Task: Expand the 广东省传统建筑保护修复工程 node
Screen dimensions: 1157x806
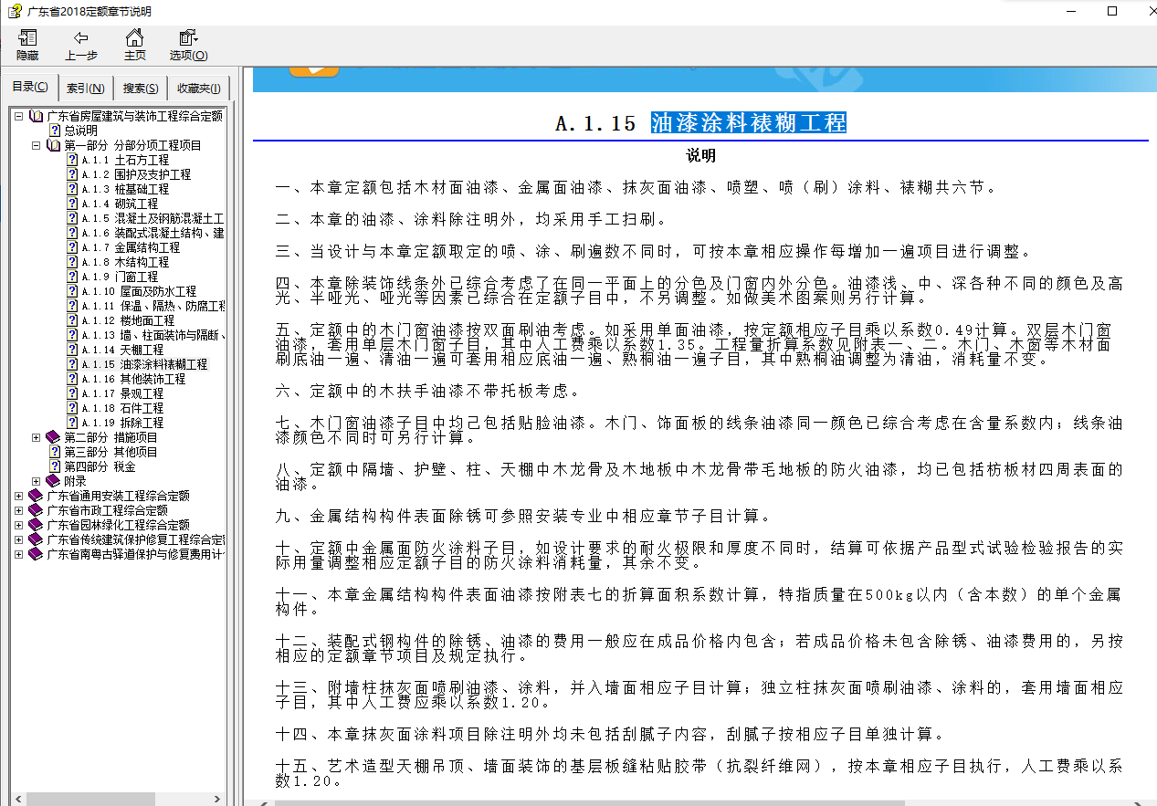Action: (18, 539)
